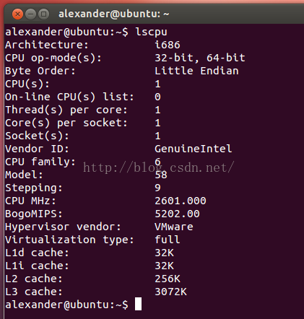304x319 pixels.
Task: Click the 'CPU(s):' label
Action: 27,84
